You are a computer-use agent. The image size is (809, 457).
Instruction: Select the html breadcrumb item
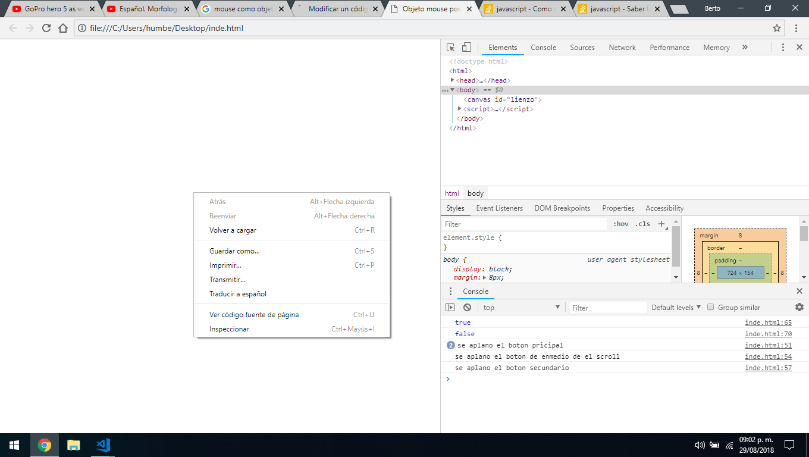pos(452,193)
